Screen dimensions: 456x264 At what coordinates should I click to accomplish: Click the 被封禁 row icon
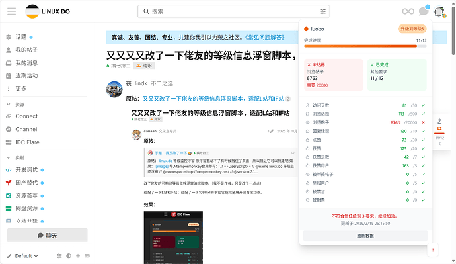tap(307, 200)
